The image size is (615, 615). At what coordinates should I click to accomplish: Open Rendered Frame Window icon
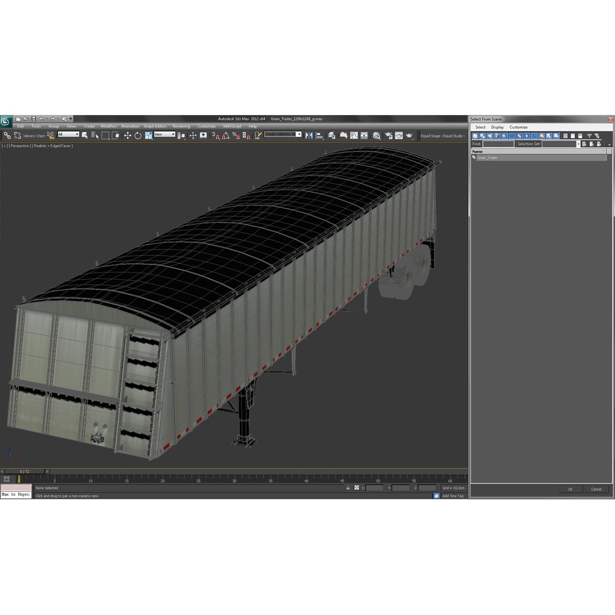point(399,136)
